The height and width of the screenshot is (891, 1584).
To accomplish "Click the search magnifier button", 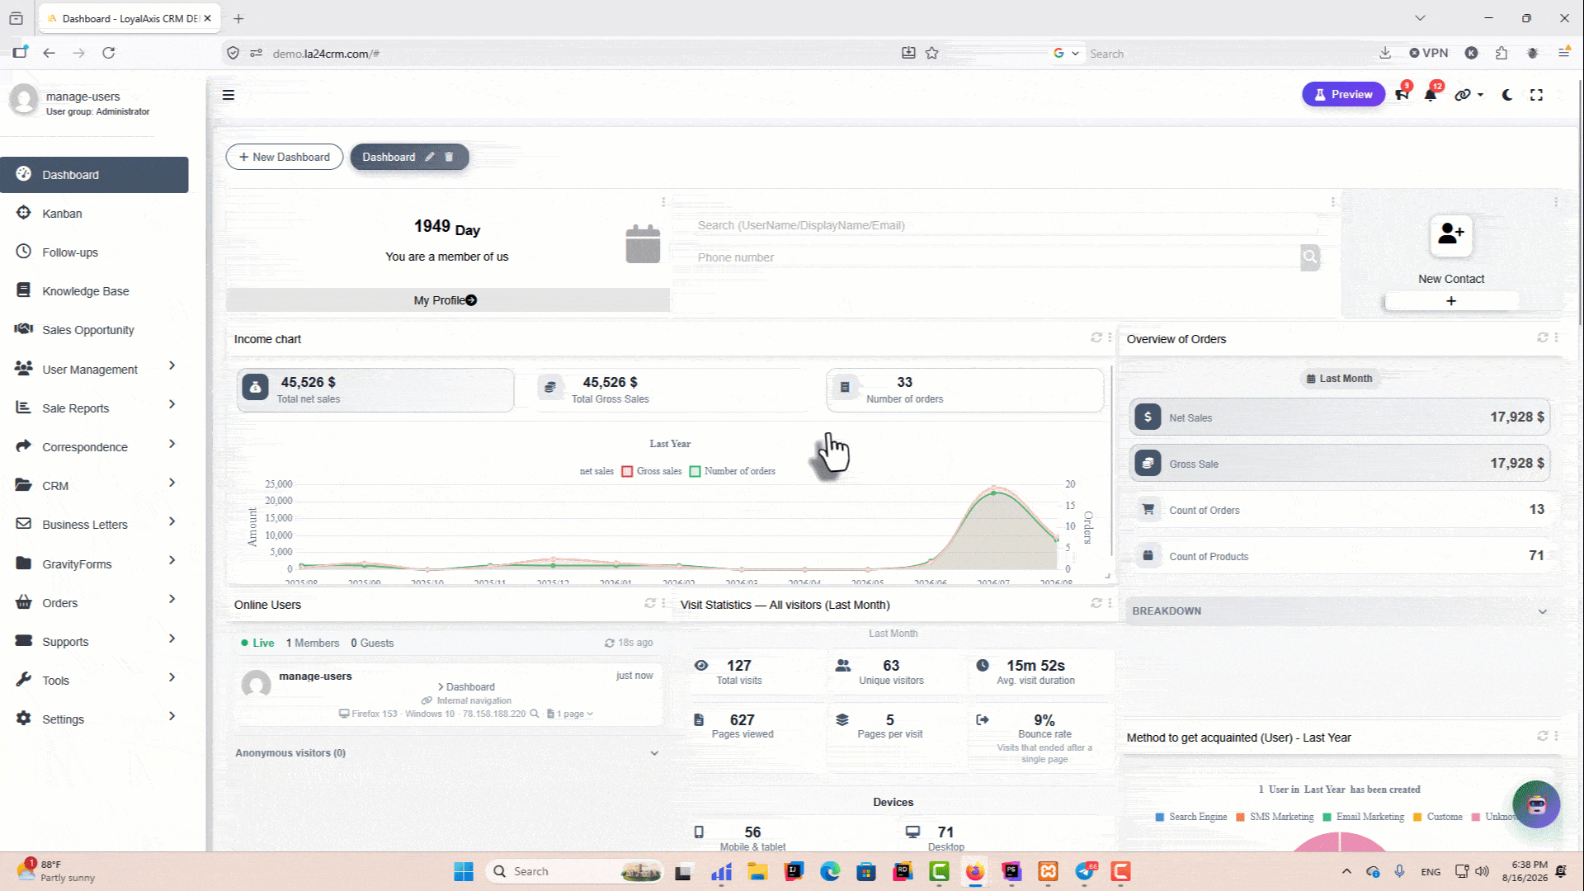I will [1310, 257].
